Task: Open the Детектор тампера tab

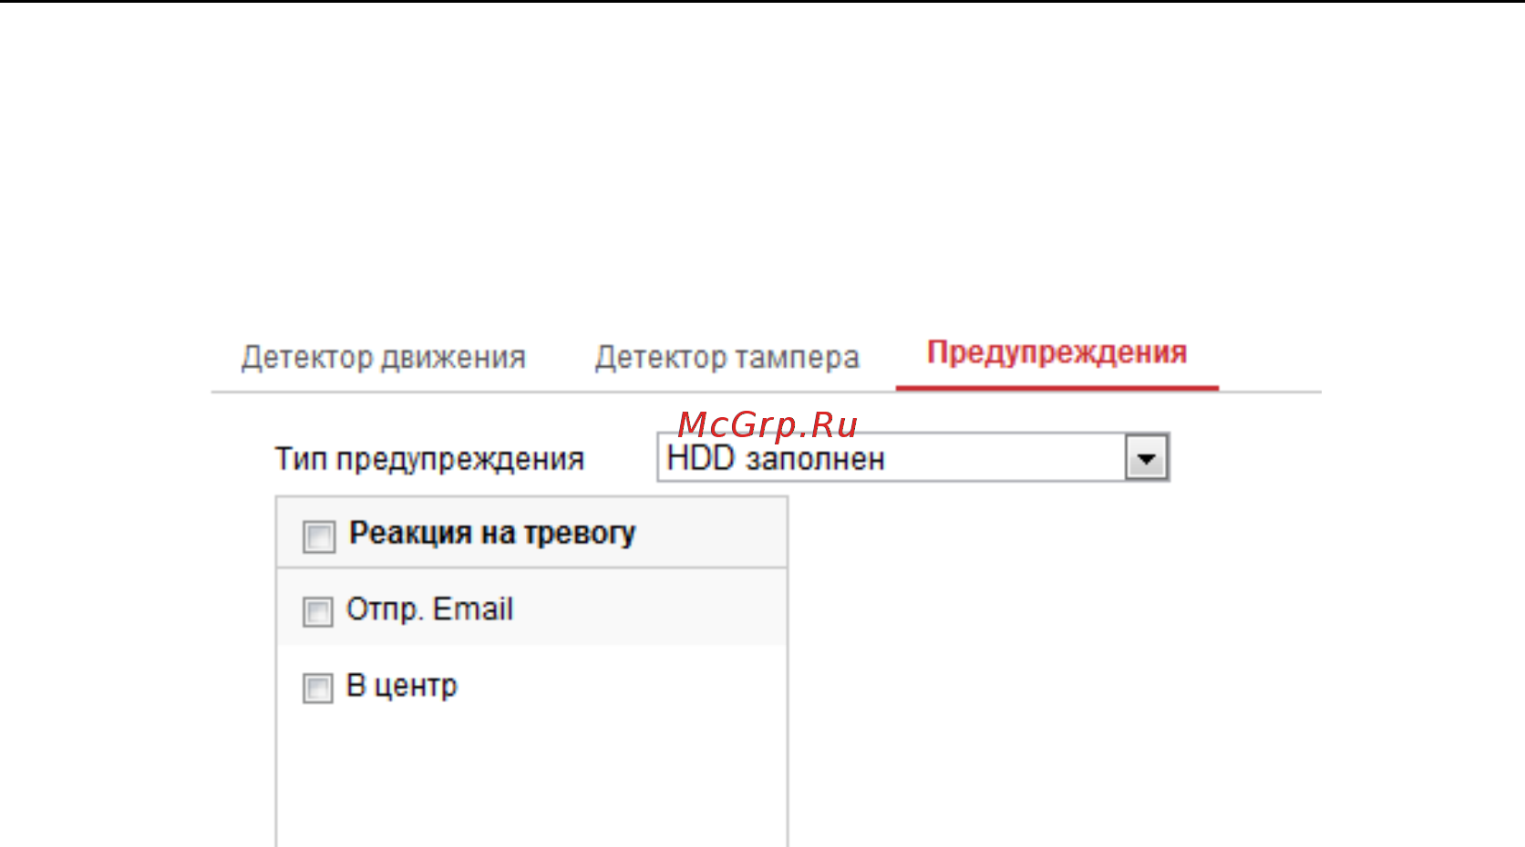Action: click(x=727, y=357)
